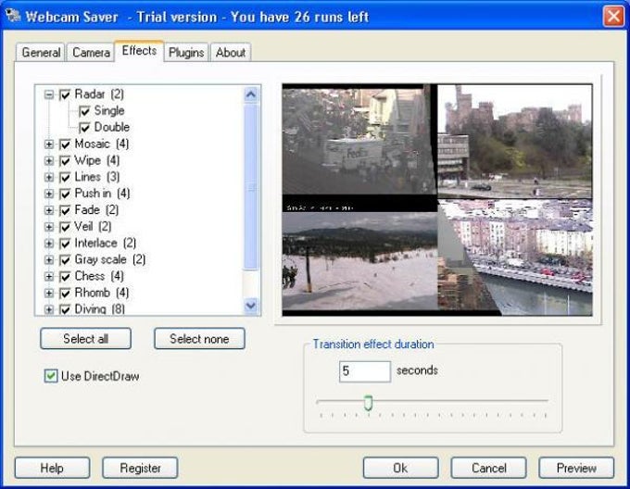Confirm settings with Ok
This screenshot has height=489, width=630.
coord(400,468)
